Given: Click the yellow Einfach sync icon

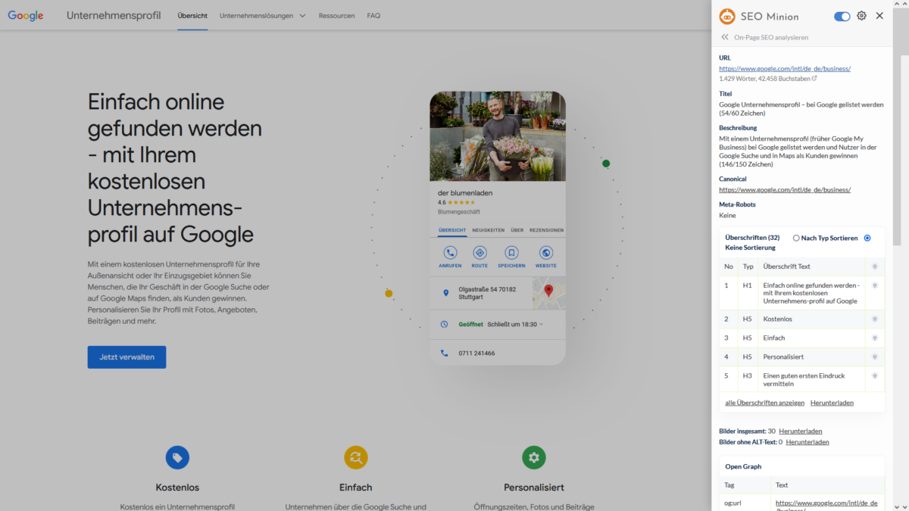Looking at the screenshot, I should pos(356,457).
